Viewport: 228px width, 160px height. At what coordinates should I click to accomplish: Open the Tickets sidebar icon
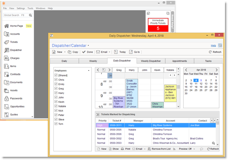click(6, 42)
